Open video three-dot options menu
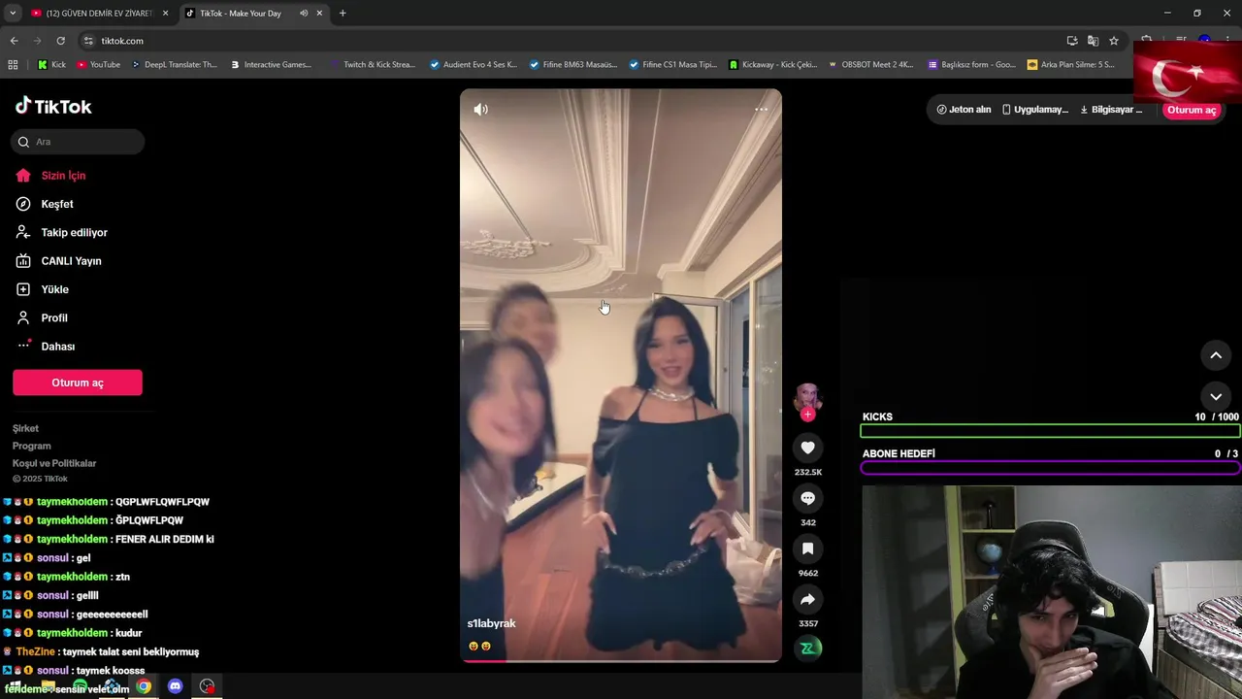1242x699 pixels. [761, 110]
